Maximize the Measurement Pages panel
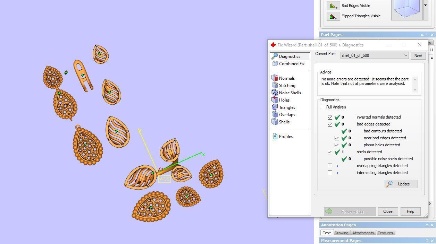Image resolution: width=436 pixels, height=244 pixels. click(x=427, y=241)
